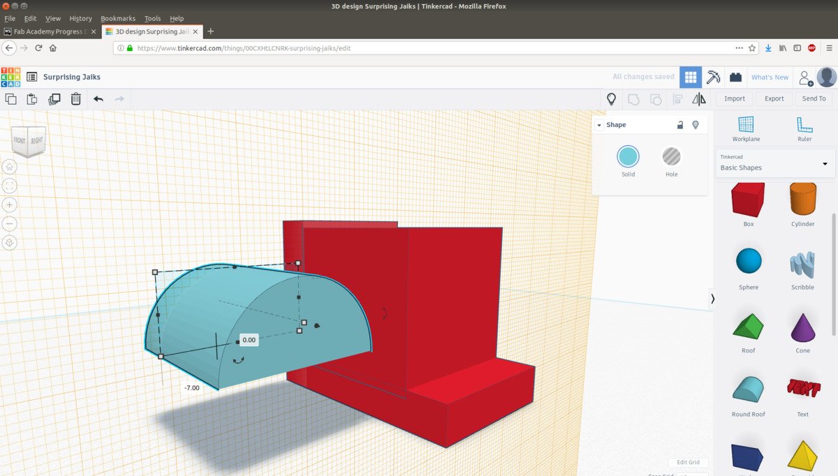Group the shapes in the toolbar
Image resolution: width=838 pixels, height=476 pixels.
633,99
